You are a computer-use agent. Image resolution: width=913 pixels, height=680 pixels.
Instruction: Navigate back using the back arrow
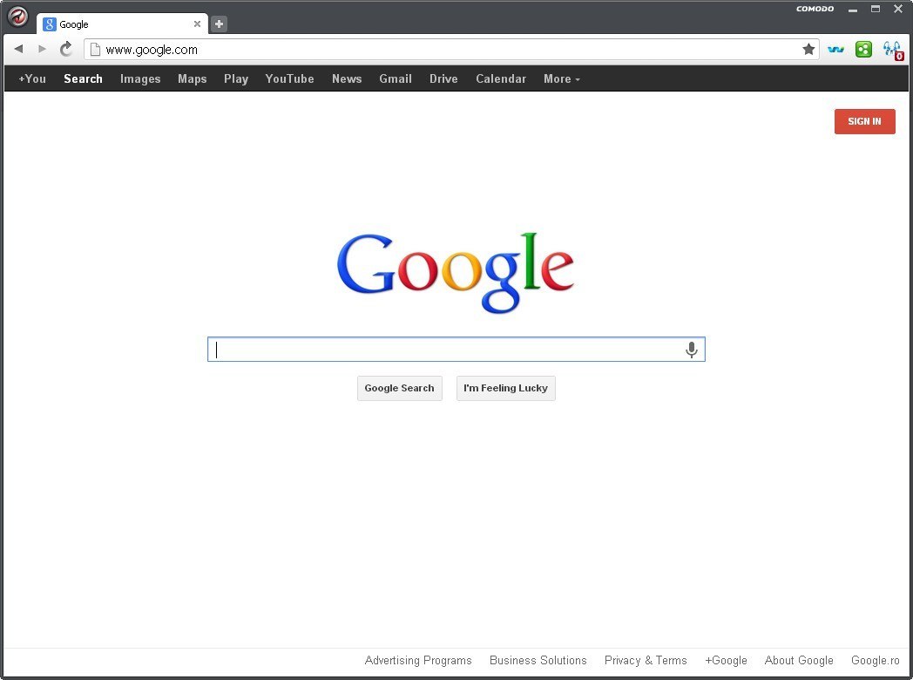click(17, 49)
